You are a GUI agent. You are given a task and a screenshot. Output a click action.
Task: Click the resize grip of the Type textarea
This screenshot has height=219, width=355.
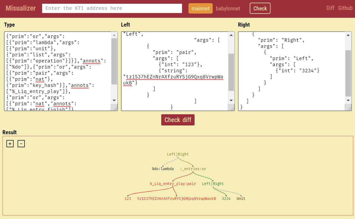pos(116,108)
